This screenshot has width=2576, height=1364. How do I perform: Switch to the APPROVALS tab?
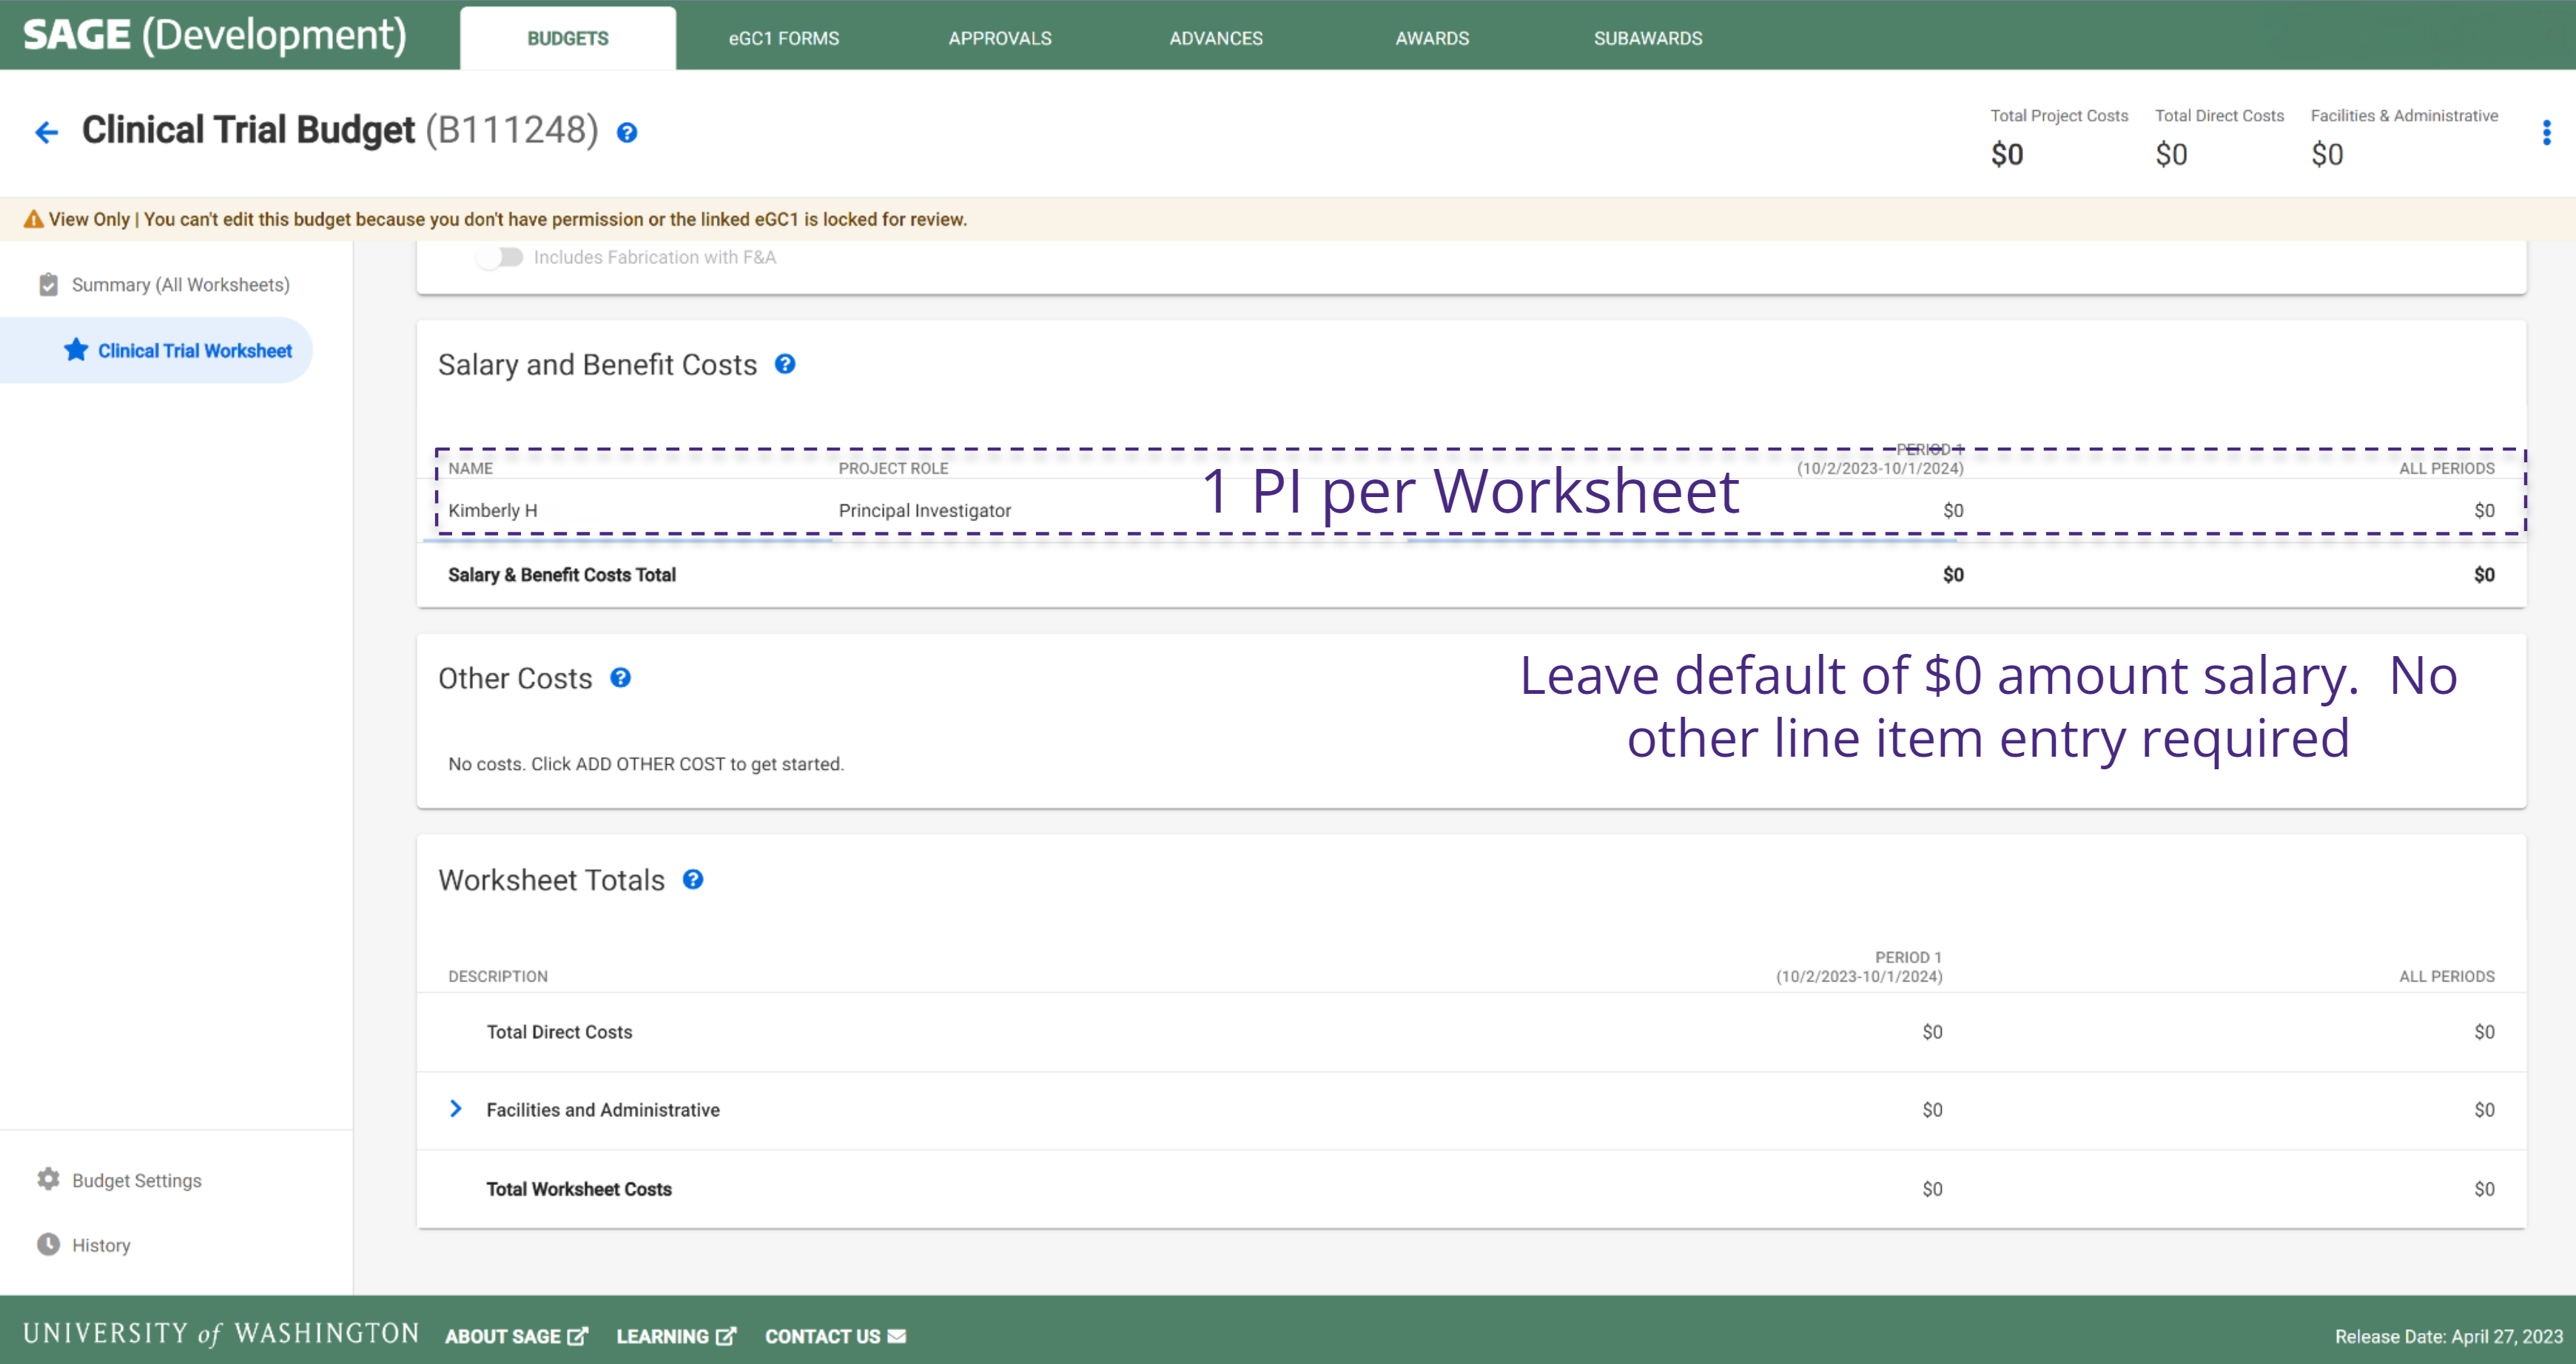pos(999,38)
